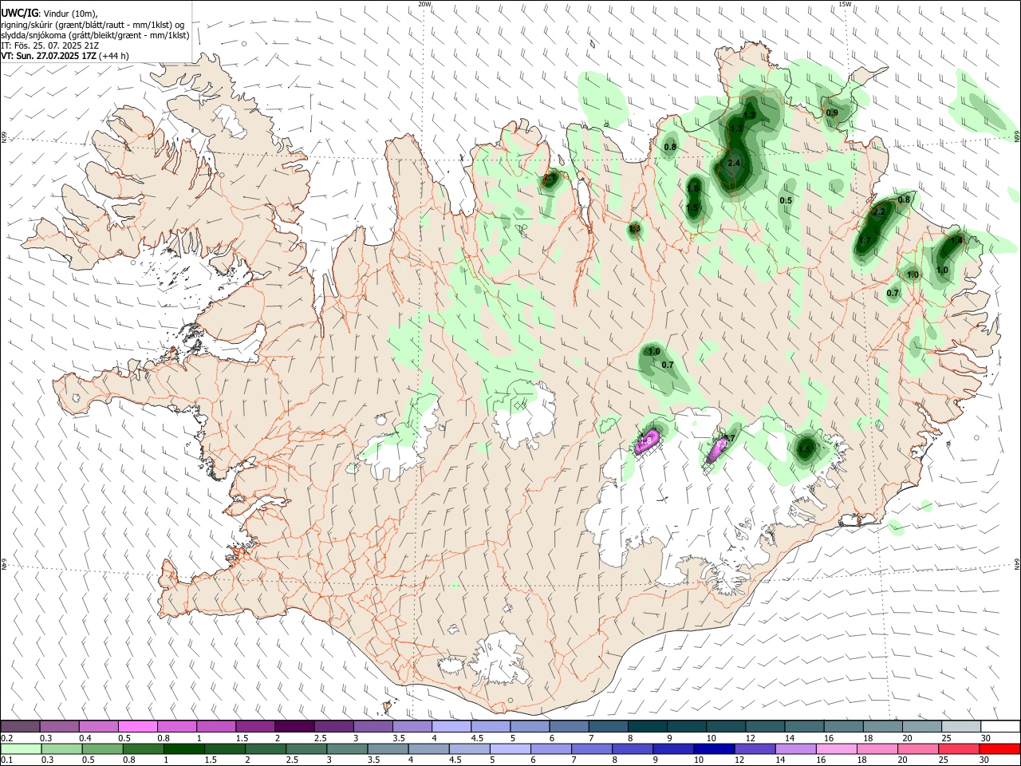This screenshot has width=1021, height=766.
Task: Click the 0.5 precipitation value on the map
Action: [x=786, y=200]
